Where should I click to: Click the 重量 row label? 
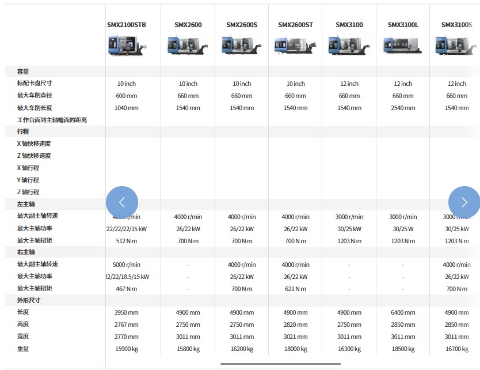pyautogui.click(x=23, y=349)
